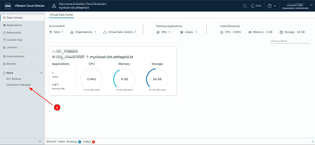
Task: Click the Monitor icon in sidebar
Action: (x=4, y=64)
